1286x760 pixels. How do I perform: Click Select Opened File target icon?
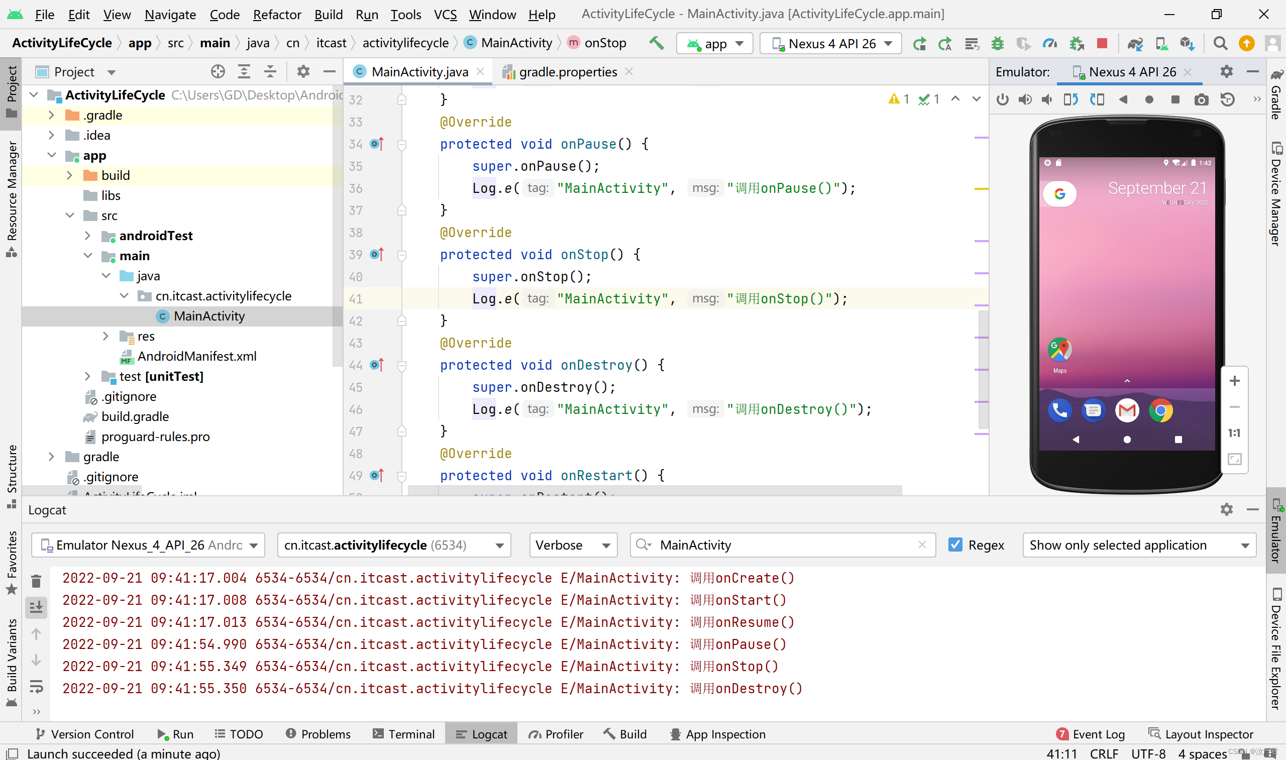pos(218,72)
